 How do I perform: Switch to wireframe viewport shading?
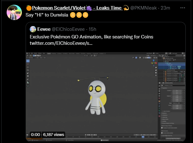pos(146,58)
